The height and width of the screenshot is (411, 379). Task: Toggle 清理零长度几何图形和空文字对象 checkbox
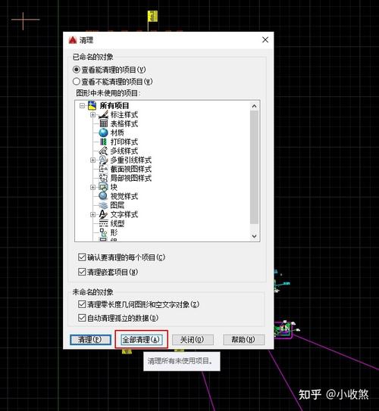click(x=82, y=304)
